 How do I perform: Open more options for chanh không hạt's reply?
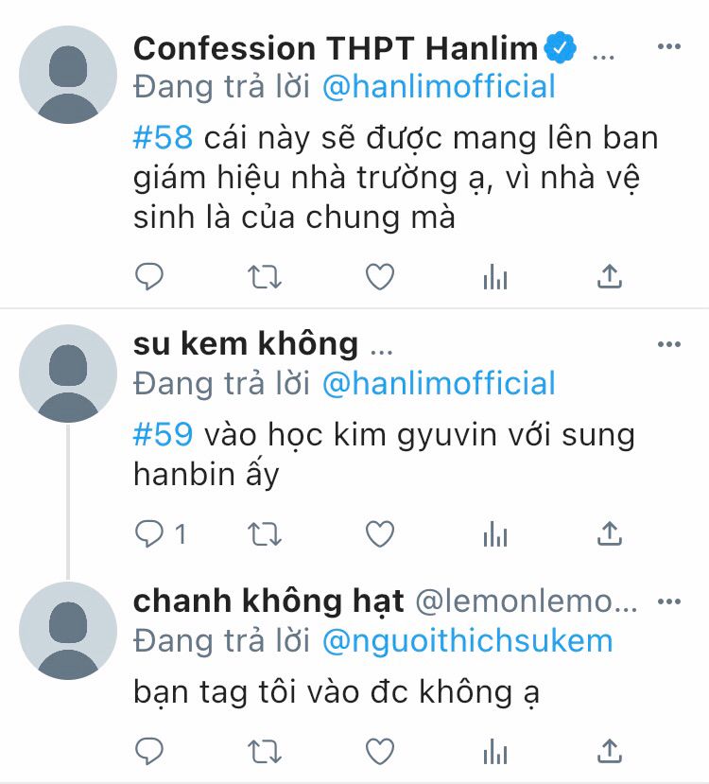click(x=669, y=601)
